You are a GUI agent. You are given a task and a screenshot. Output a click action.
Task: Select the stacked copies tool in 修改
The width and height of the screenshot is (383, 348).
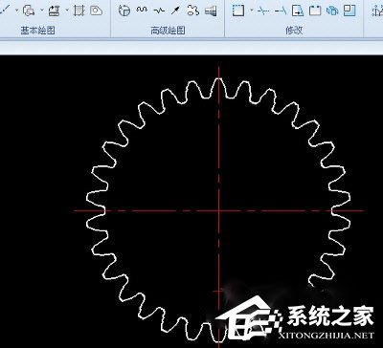click(x=332, y=11)
